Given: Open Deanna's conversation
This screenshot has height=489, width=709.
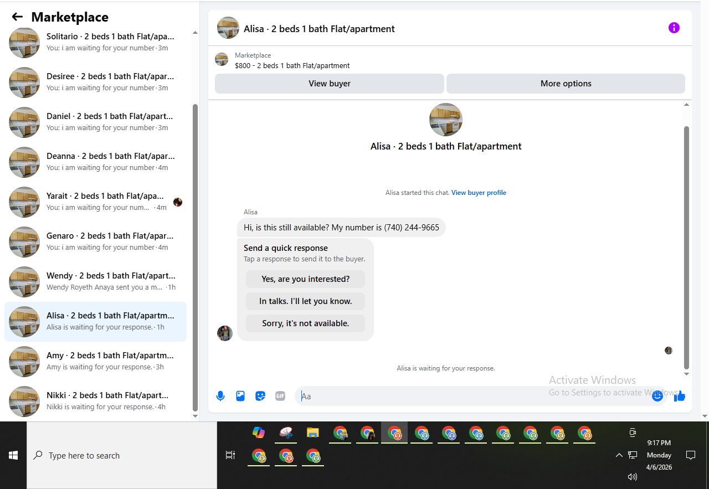Looking at the screenshot, I should click(95, 162).
